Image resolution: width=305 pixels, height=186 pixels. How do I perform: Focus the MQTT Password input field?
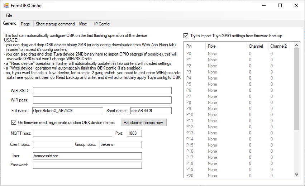coord(87,165)
